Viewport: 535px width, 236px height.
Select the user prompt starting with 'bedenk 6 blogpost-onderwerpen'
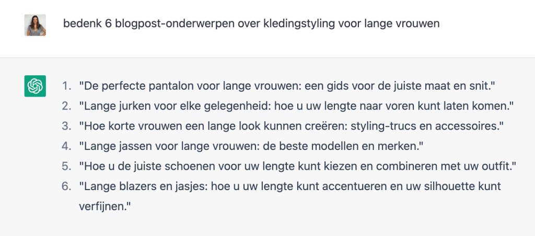(x=251, y=24)
